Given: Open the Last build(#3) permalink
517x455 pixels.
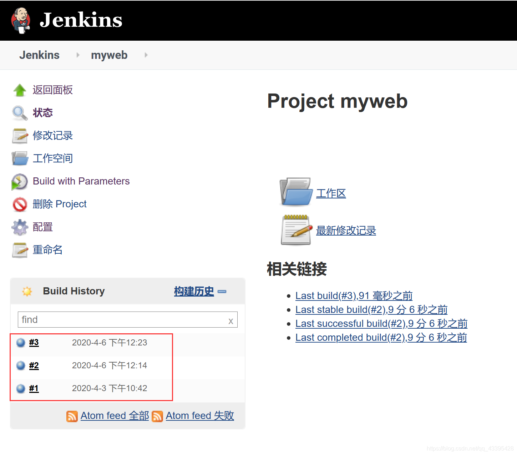Looking at the screenshot, I should tap(354, 296).
